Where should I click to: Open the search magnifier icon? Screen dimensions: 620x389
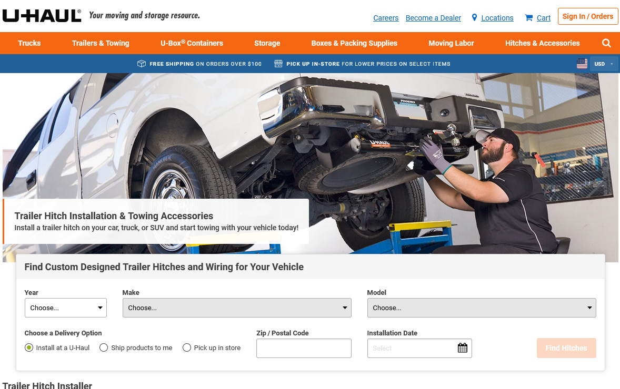point(606,43)
